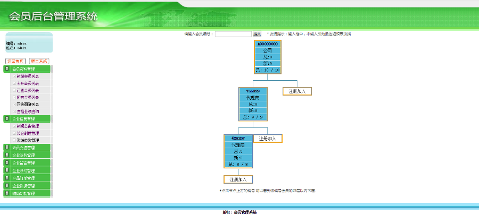Click the icon beside 企业财务管理
Image resolution: width=479 pixels, height=215 pixels.
[x=7, y=155]
